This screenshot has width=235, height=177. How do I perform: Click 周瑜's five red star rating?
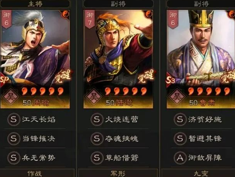point(43,91)
